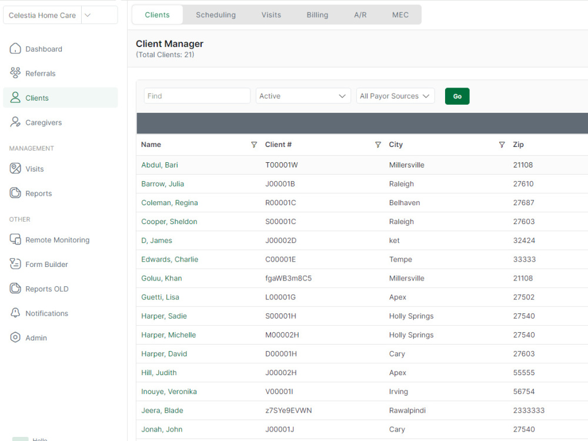Screen dimensions: 588x441
Task: Click the Referrals people icon
Action: tap(15, 73)
